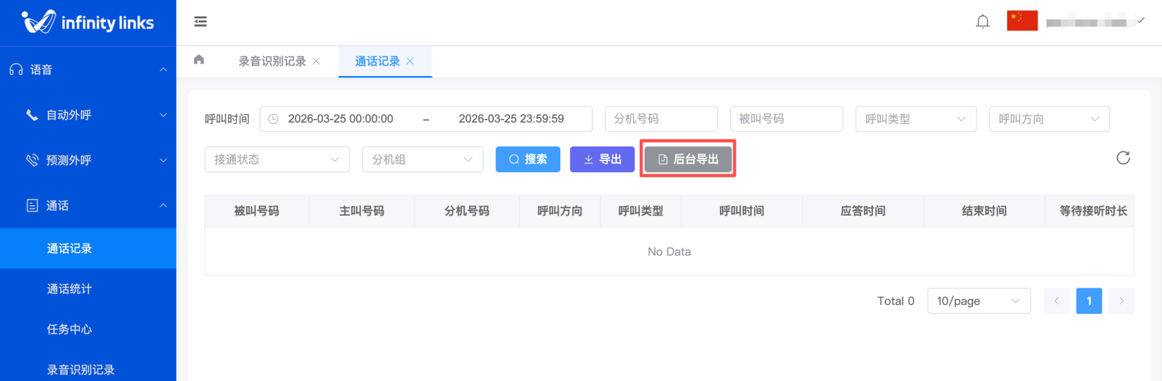Click the infinity links logo
Image resolution: width=1162 pixels, height=381 pixels.
[x=88, y=23]
